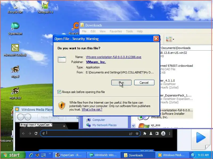213x159 pixels.
Task: Open the Recycle Bin desktop icon
Action: [15, 7]
